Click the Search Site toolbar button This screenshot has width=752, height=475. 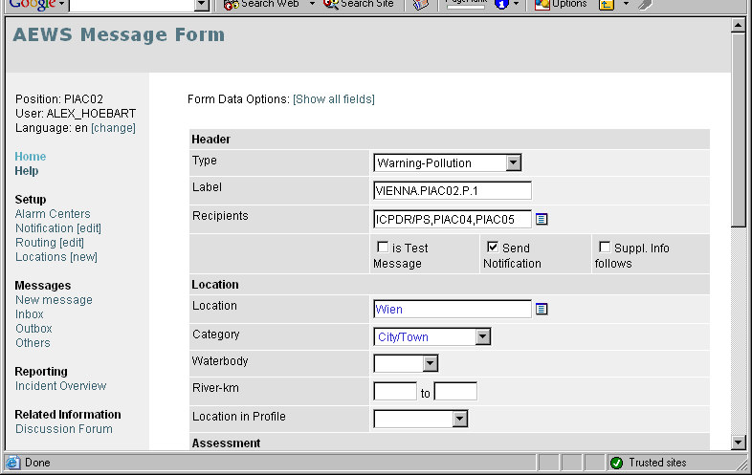(359, 4)
